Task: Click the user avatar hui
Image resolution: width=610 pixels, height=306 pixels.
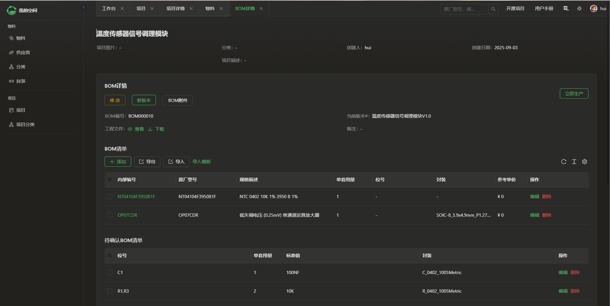Action: 594,8
